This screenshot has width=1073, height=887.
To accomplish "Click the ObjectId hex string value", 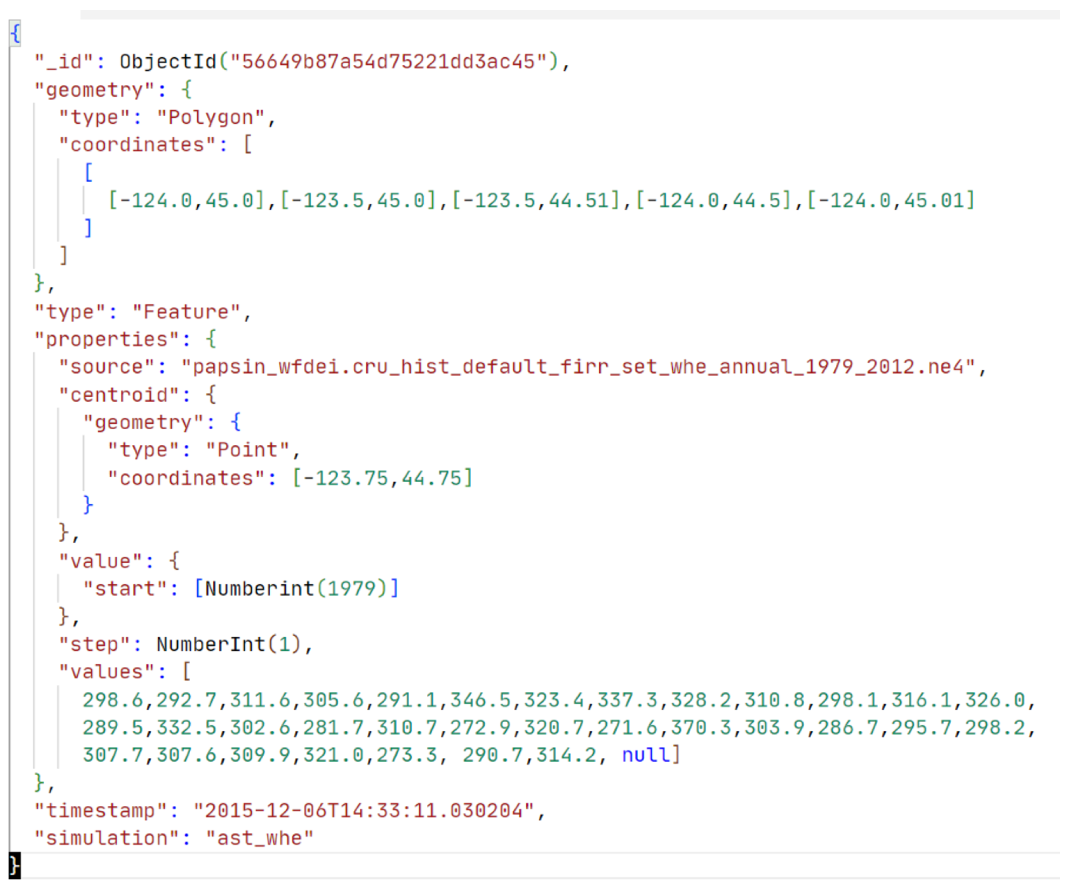I will tap(388, 62).
